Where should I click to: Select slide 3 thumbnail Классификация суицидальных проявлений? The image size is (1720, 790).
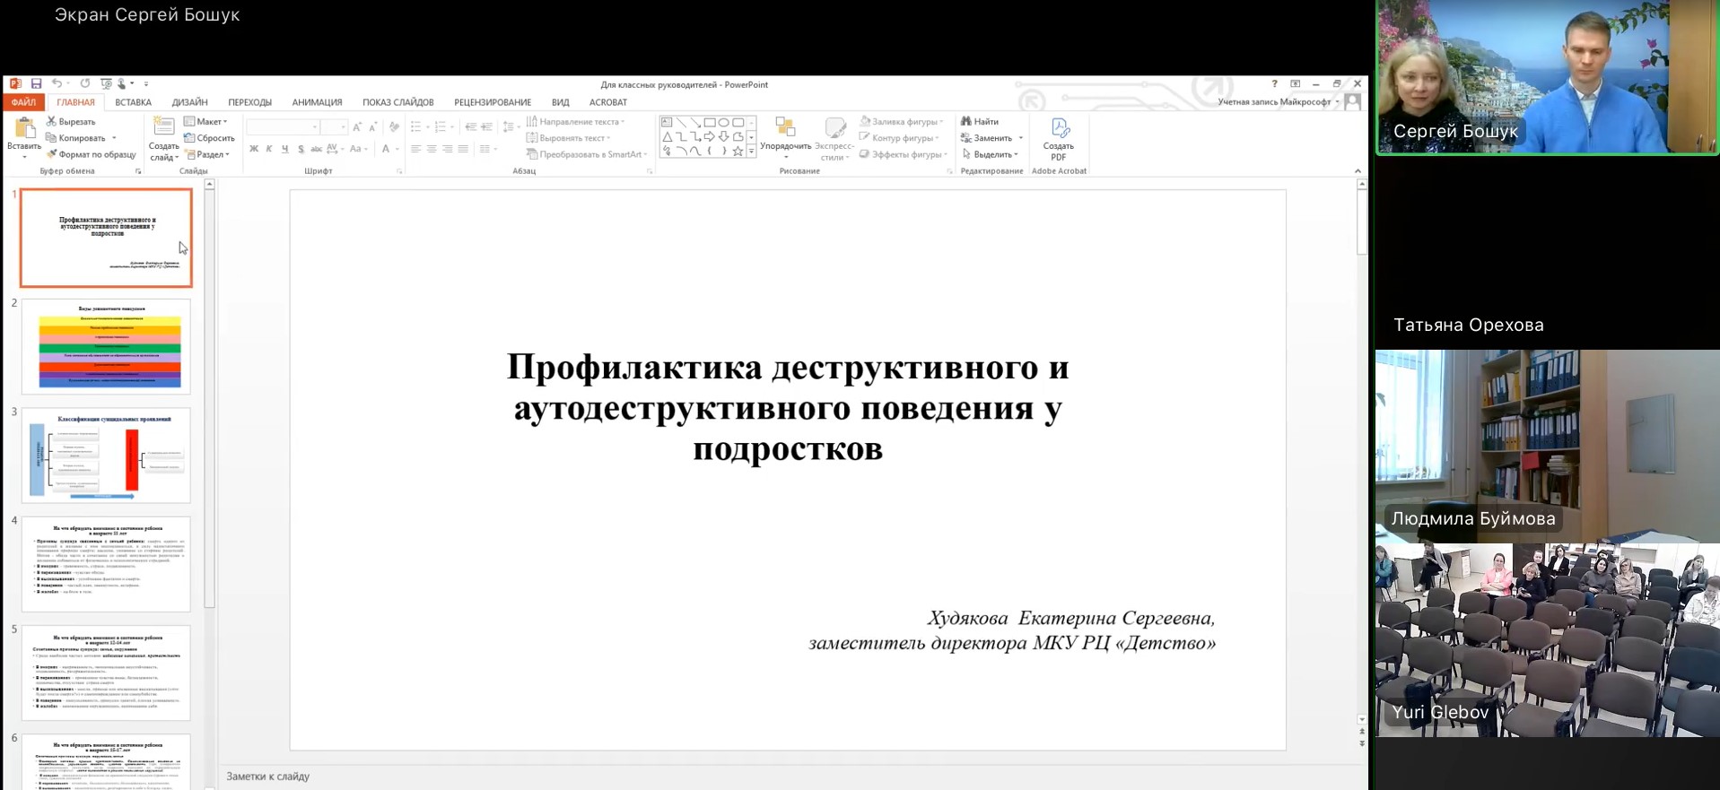tap(106, 456)
